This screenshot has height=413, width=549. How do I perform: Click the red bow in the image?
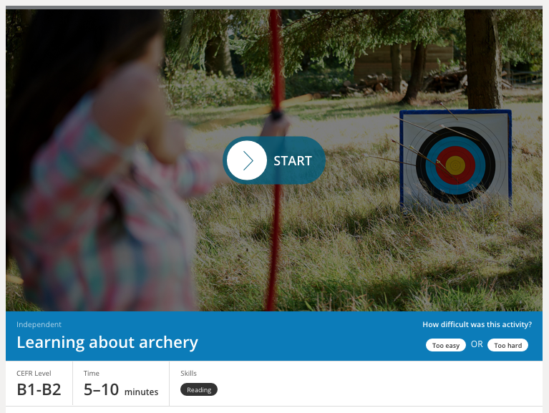276,160
